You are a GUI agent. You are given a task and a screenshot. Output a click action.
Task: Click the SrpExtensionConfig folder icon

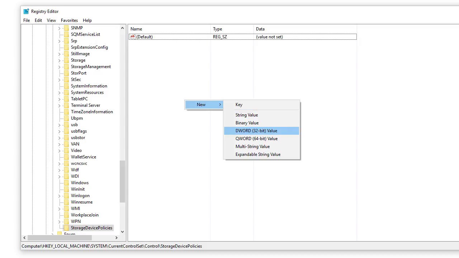(x=66, y=47)
